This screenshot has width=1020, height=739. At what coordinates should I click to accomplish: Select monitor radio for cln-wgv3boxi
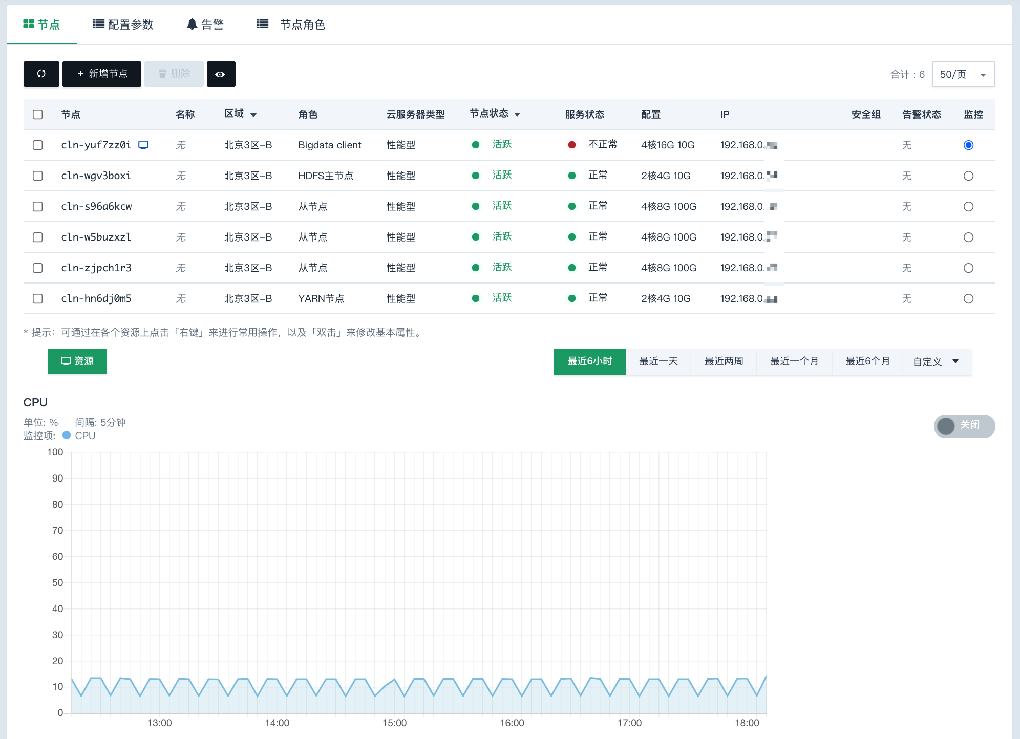pyautogui.click(x=968, y=176)
